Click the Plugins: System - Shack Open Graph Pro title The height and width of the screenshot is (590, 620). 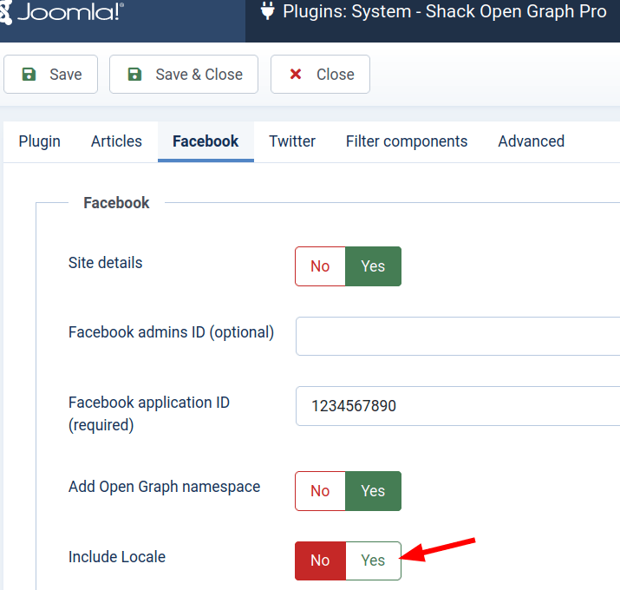click(445, 11)
